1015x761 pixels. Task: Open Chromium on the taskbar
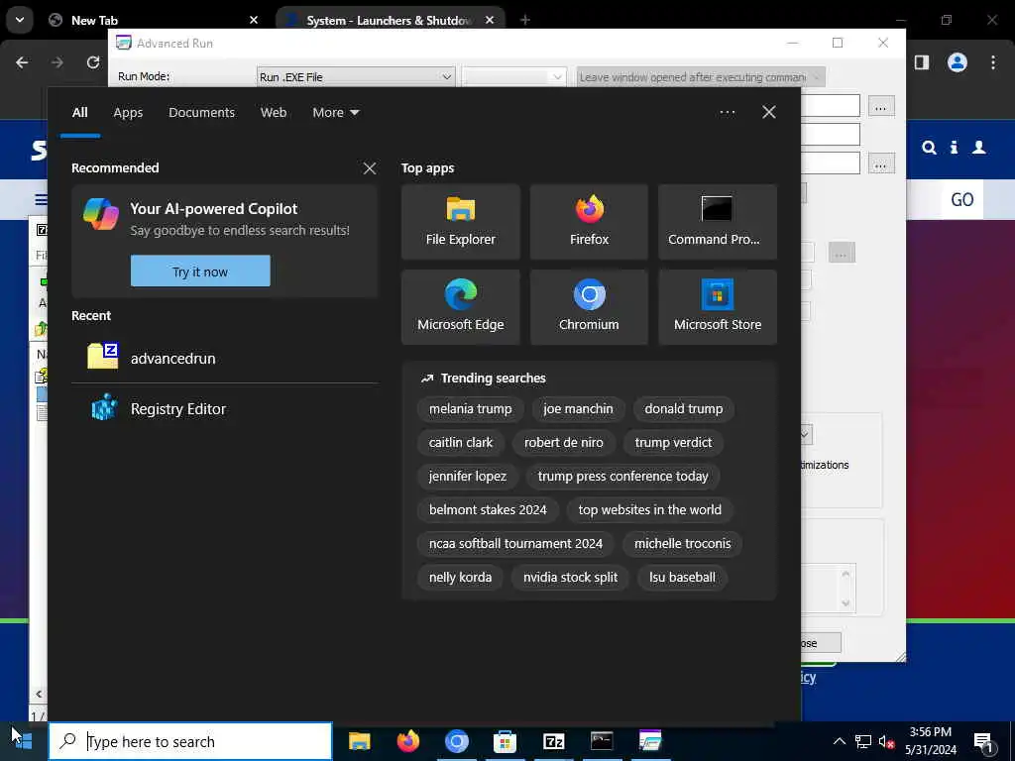pyautogui.click(x=456, y=741)
